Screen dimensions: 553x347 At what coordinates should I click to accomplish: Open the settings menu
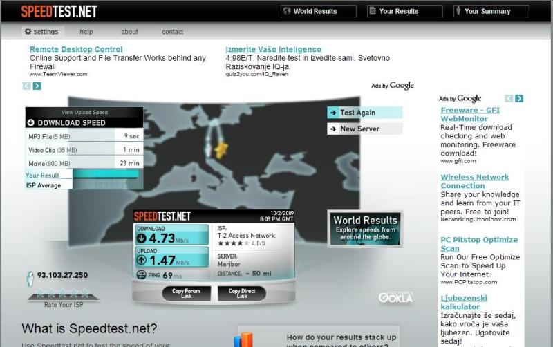41,32
